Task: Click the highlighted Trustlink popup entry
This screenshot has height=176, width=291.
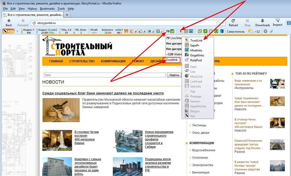Action: pyautogui.click(x=172, y=60)
